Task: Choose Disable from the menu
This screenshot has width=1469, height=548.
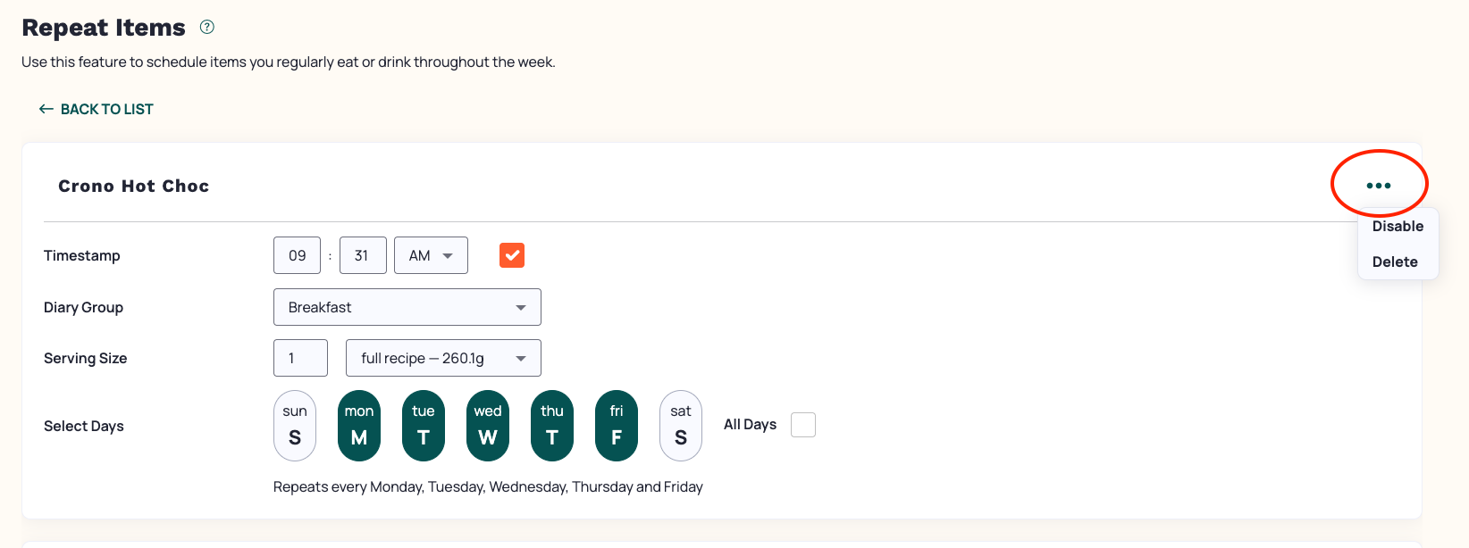Action: coord(1398,226)
